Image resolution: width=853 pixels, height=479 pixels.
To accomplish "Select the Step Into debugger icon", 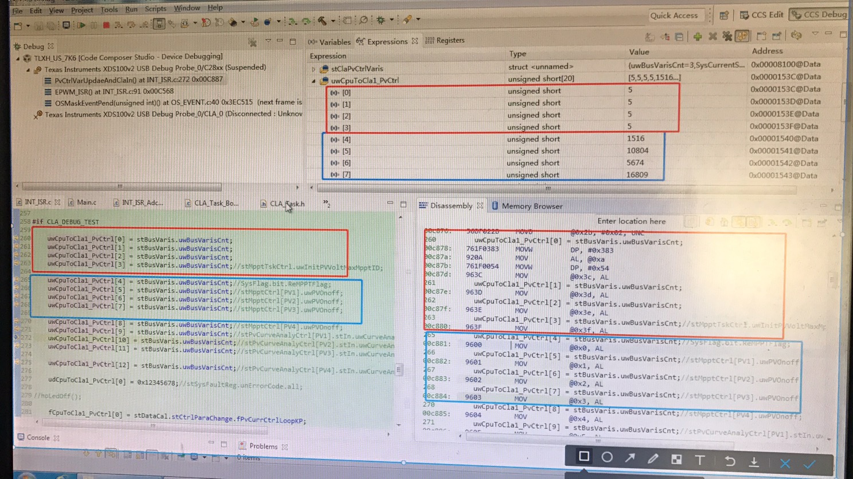I will tap(118, 24).
